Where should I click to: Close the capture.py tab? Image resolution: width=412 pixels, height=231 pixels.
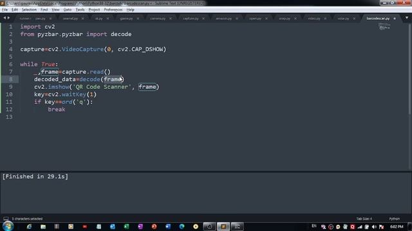203,19
